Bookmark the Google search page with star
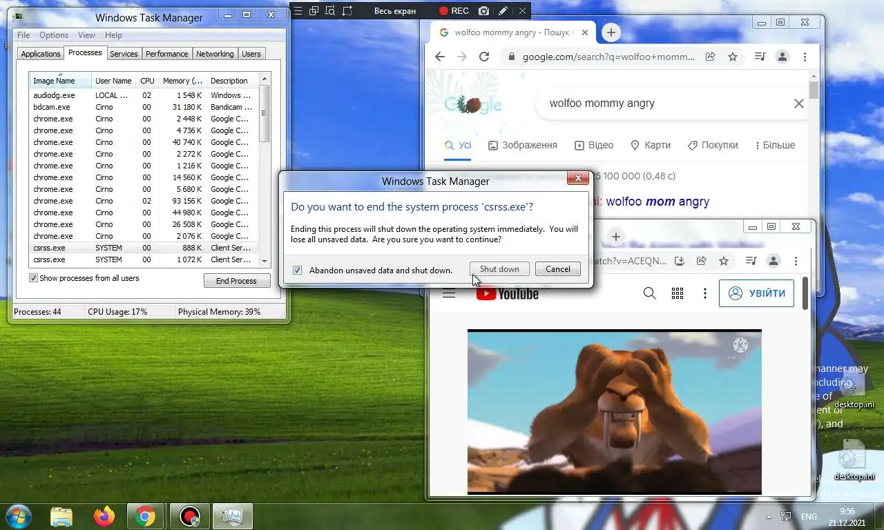The image size is (884, 530). pyautogui.click(x=733, y=57)
